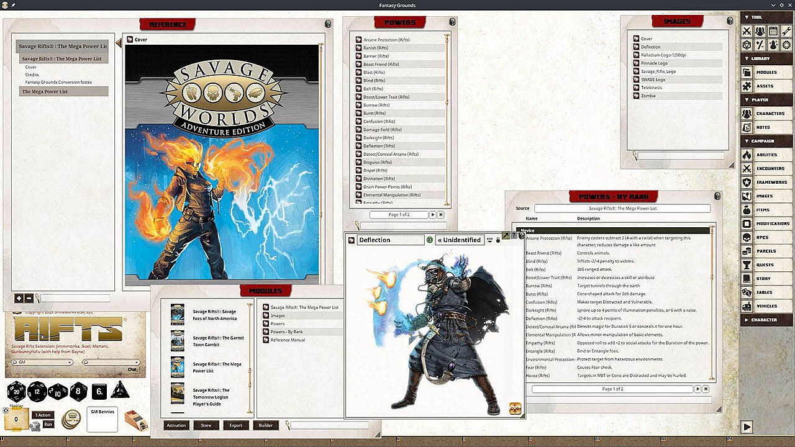
Task: Click the Builder button in Modules
Action: pos(266,425)
